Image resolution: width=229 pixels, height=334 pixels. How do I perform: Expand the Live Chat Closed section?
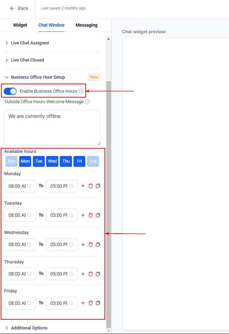point(27,60)
